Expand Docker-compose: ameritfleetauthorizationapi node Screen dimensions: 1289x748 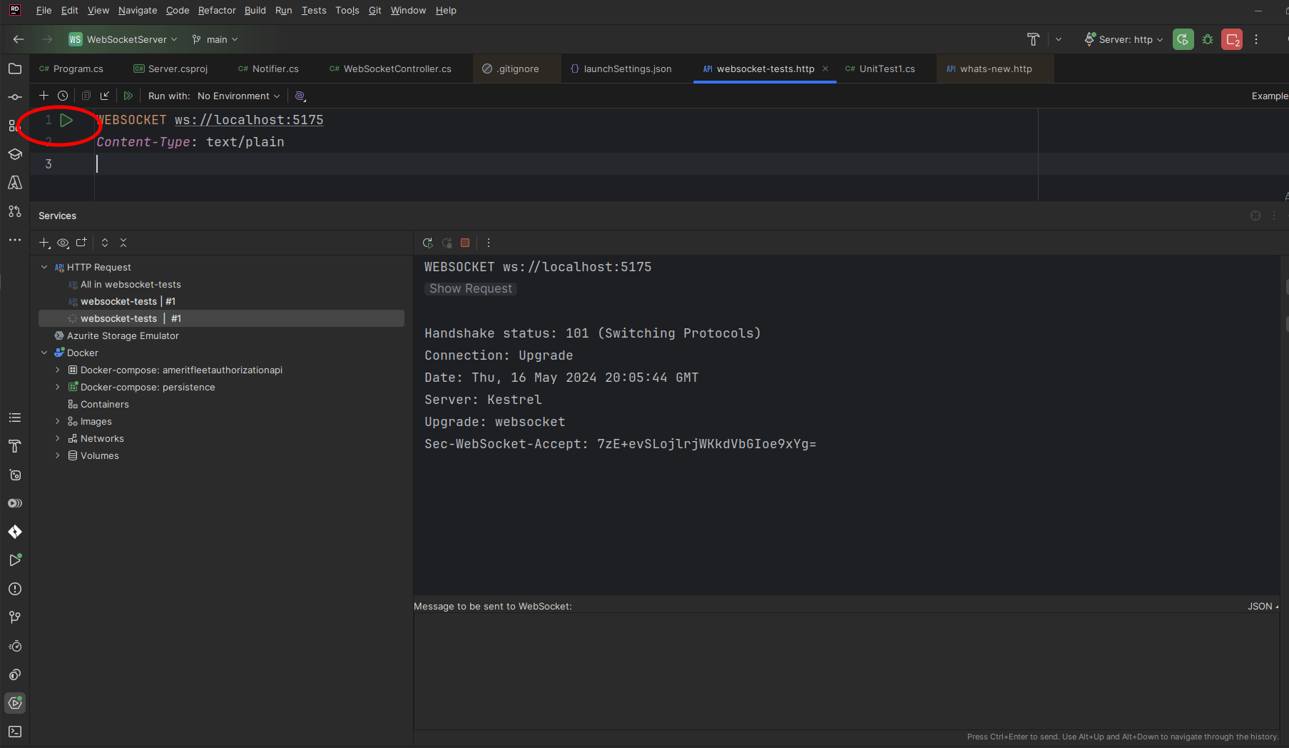(x=58, y=370)
